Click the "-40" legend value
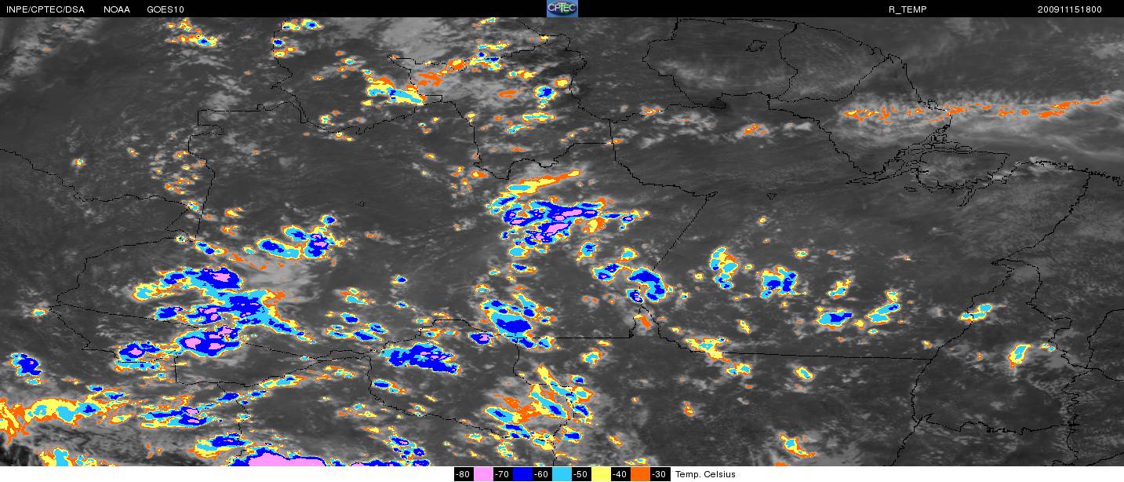 [620, 474]
